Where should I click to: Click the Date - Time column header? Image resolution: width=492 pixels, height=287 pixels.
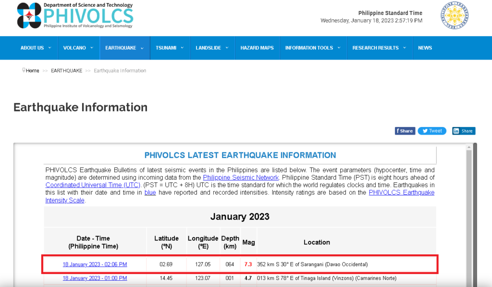[x=93, y=242]
